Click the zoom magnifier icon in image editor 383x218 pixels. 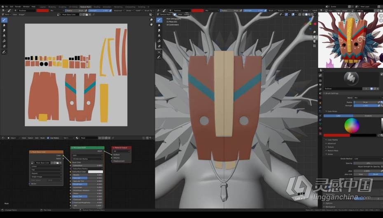click(x=152, y=20)
